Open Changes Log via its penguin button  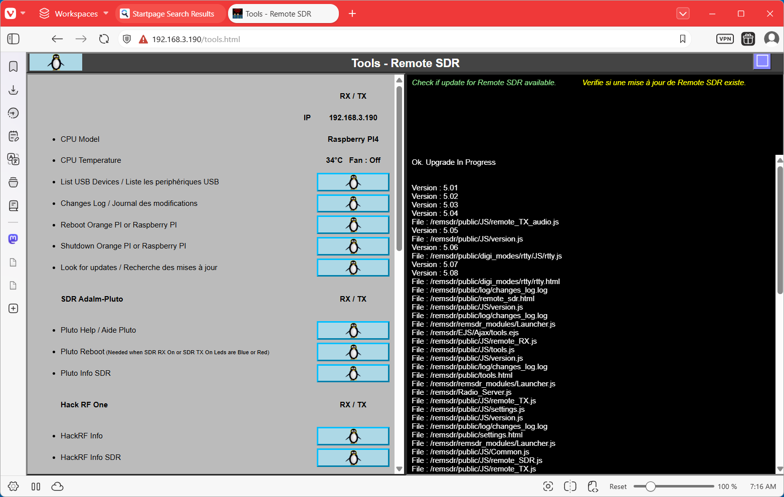coord(353,203)
